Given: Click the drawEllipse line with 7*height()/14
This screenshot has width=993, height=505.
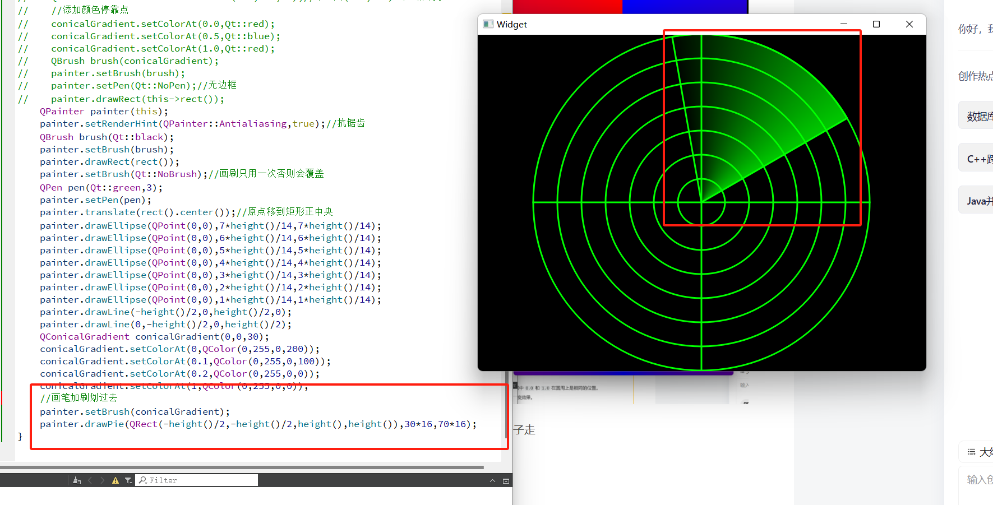Looking at the screenshot, I should [x=211, y=226].
